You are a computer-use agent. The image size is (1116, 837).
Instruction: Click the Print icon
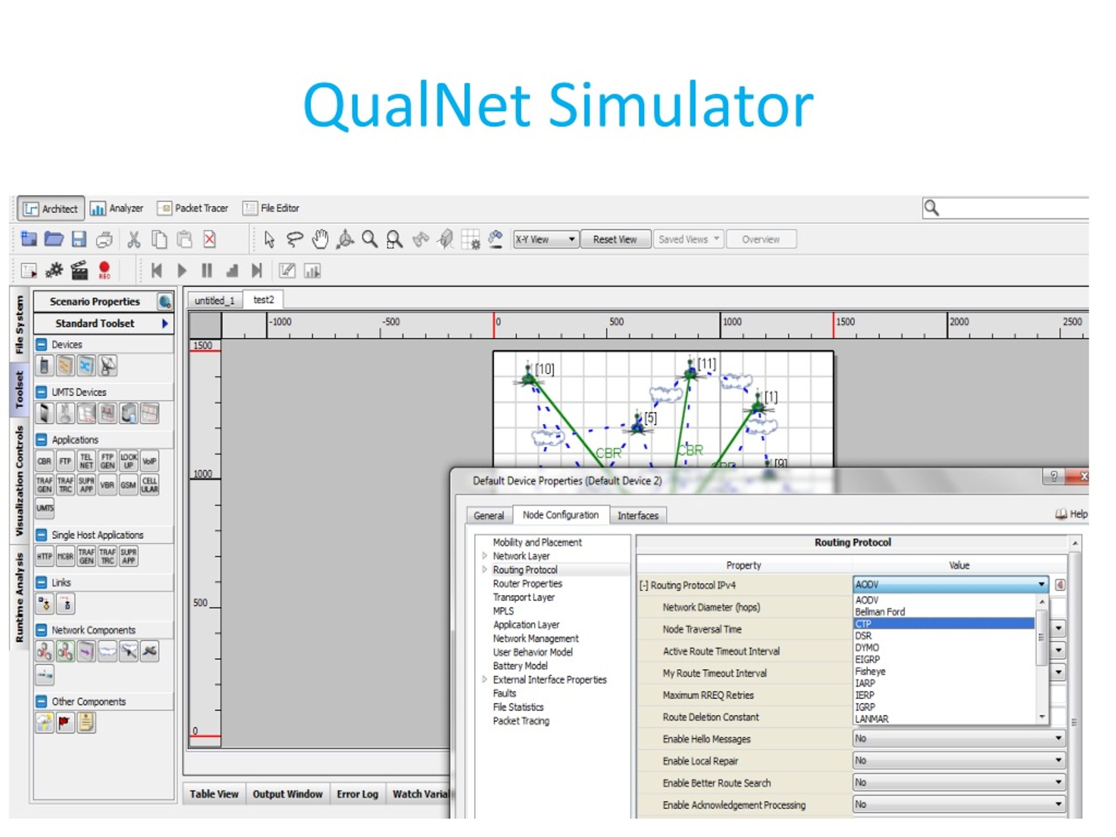(104, 240)
